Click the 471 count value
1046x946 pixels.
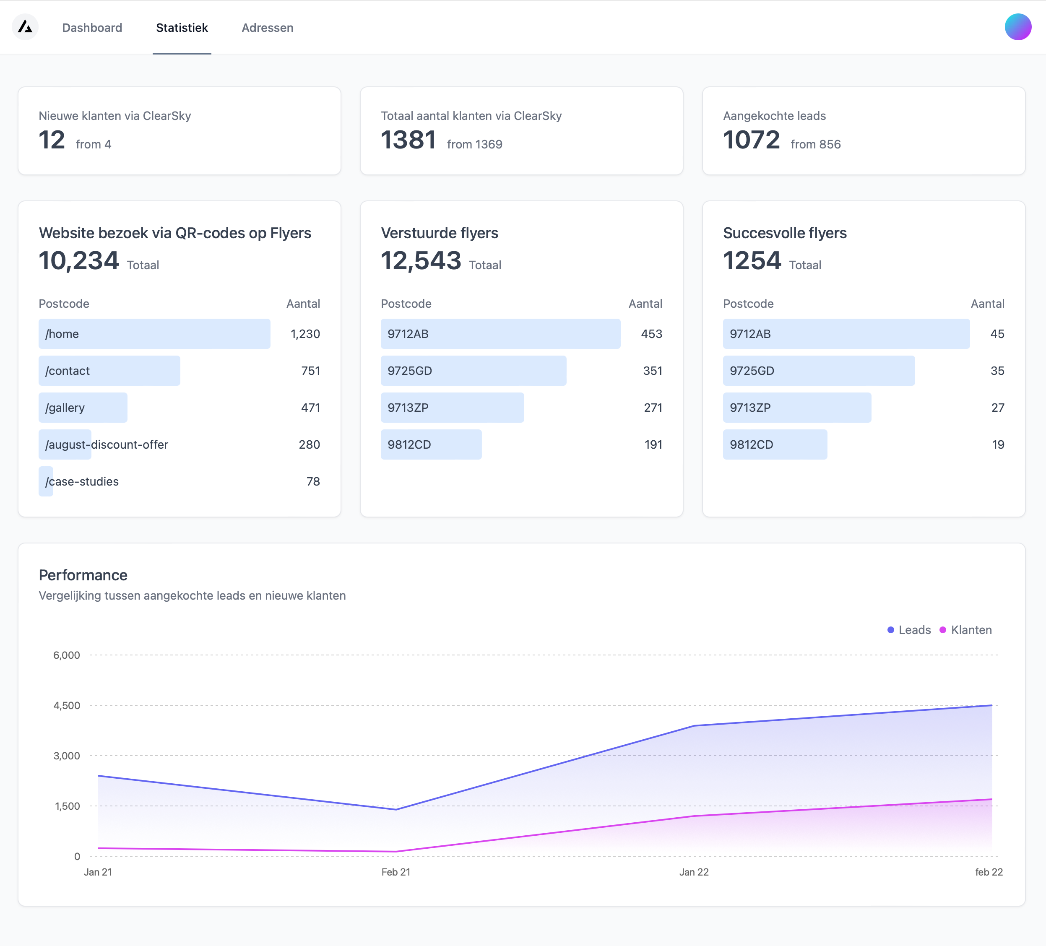310,407
